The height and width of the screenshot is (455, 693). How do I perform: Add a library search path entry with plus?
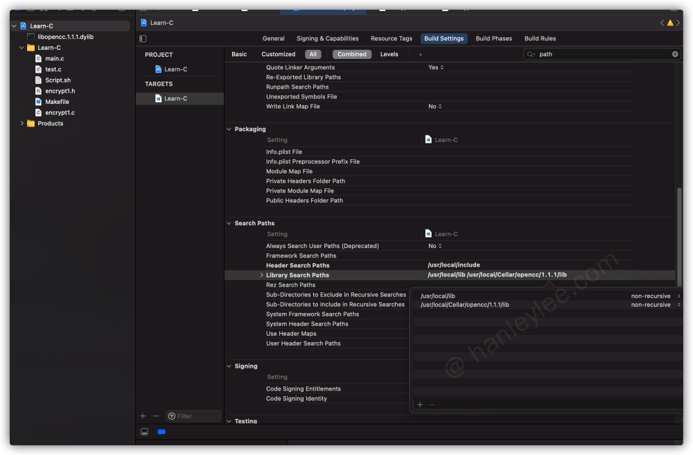coord(420,404)
